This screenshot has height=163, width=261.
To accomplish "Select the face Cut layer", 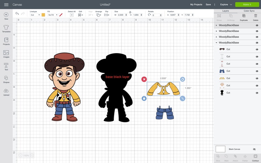I will tap(237, 85).
